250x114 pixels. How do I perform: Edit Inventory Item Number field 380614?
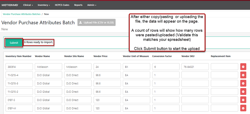[x=19, y=67]
